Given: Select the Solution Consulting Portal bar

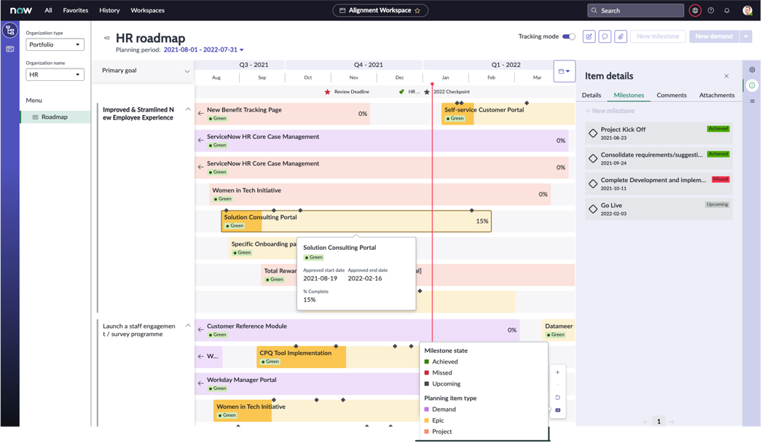Looking at the screenshot, I should pyautogui.click(x=356, y=221).
